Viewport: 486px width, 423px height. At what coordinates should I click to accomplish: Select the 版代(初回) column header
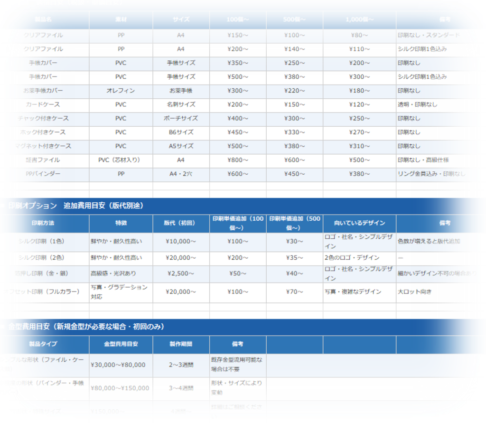tap(181, 223)
